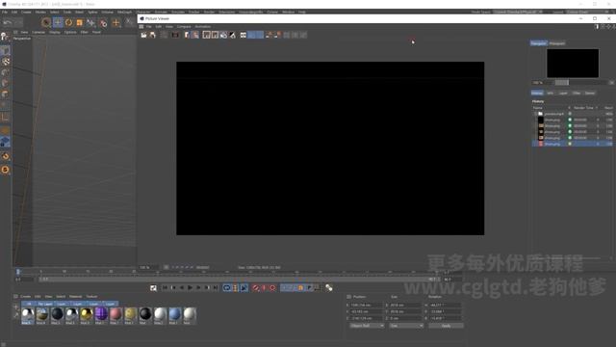The image size is (616, 347).
Task: Click the film-strip icon in the Picture Viewer toolbar
Action: point(175,35)
